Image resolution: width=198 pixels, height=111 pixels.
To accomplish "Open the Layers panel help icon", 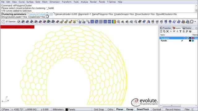I will 190,31.
